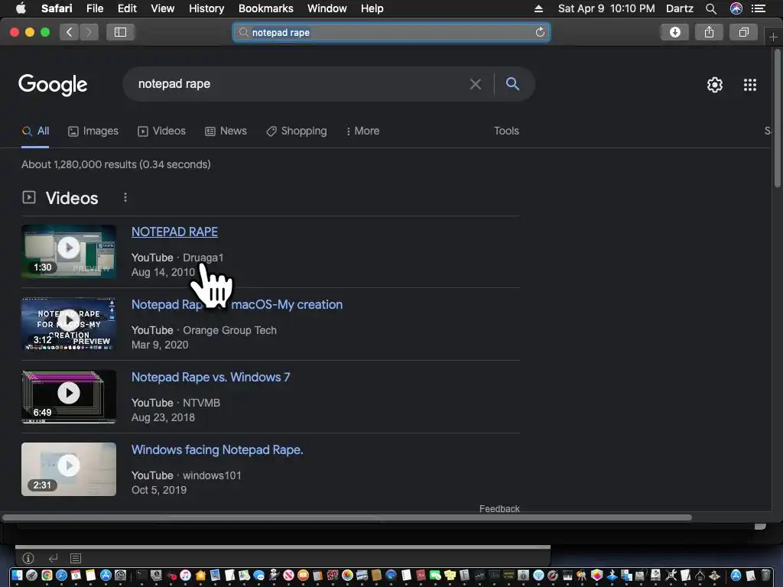The width and height of the screenshot is (783, 587).
Task: Switch to the Images tab
Action: tap(93, 131)
